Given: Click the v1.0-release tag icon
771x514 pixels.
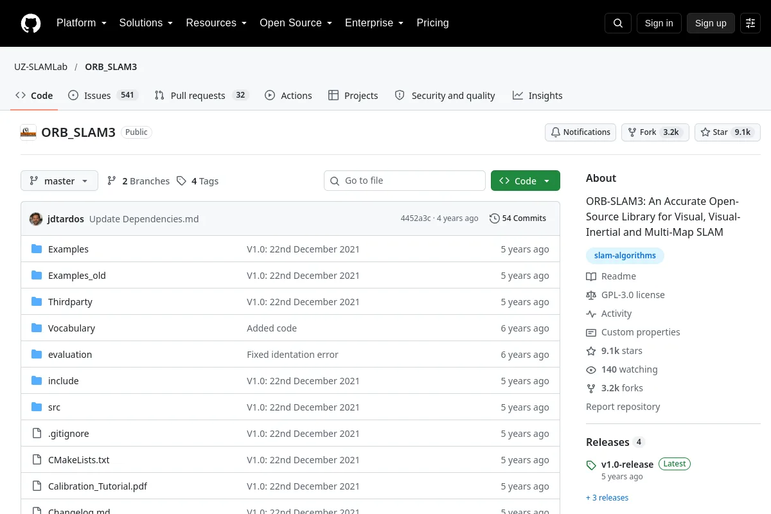Looking at the screenshot, I should (x=591, y=465).
